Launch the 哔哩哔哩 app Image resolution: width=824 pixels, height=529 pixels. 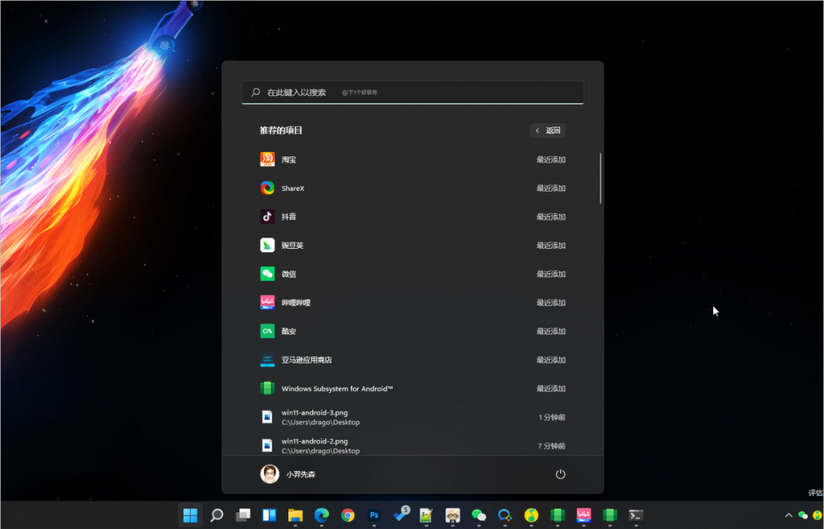coord(295,303)
